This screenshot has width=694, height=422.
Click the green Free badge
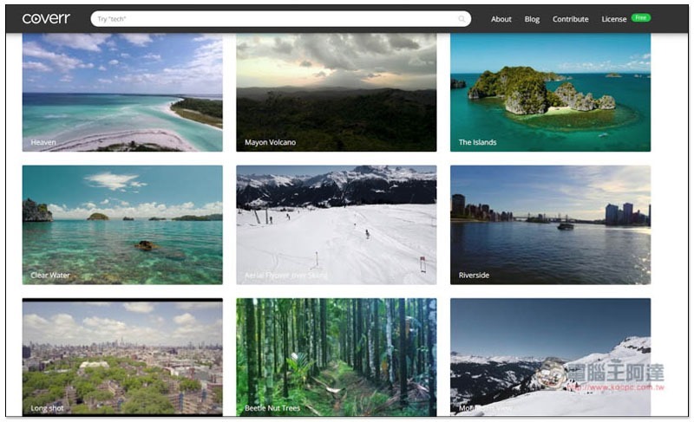641,18
